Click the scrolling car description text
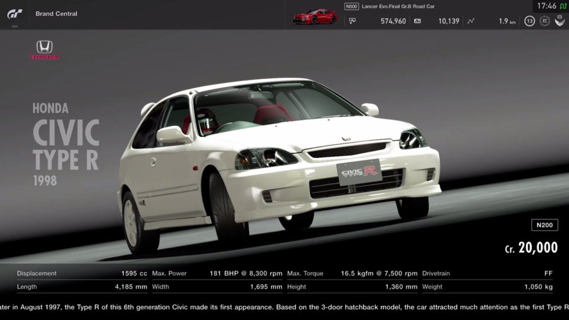This screenshot has height=320, width=569. (284, 307)
